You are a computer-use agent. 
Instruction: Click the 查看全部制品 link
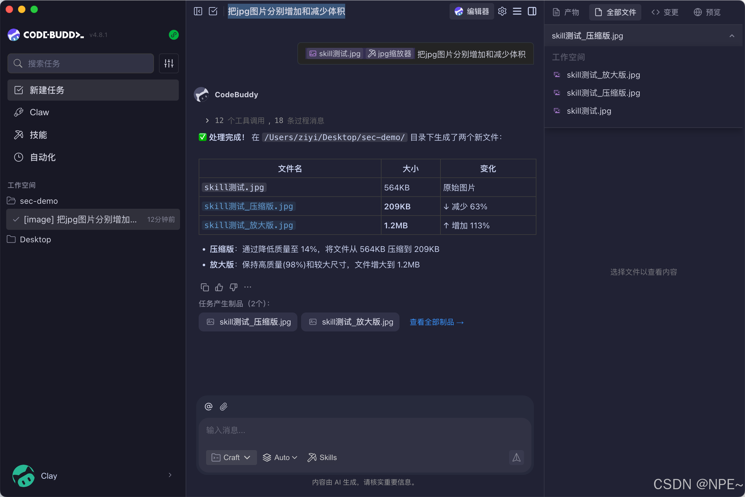[x=436, y=322]
